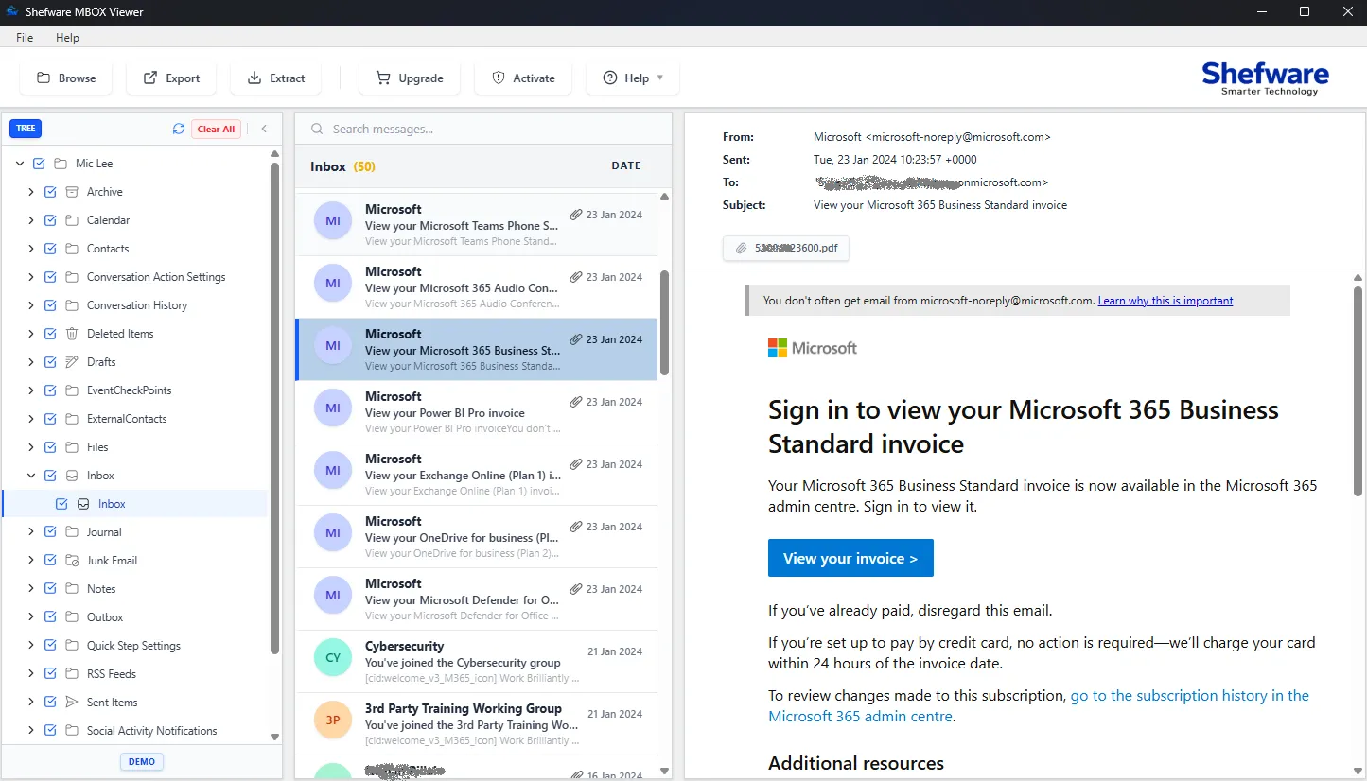
Task: Click the refresh icon in tree panel
Action: point(179,130)
